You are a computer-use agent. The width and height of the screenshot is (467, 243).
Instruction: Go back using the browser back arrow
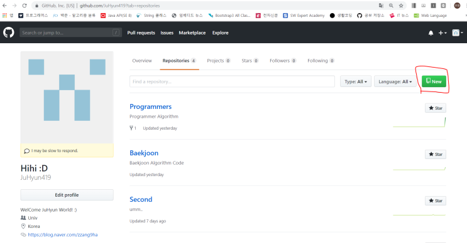pyautogui.click(x=4, y=6)
